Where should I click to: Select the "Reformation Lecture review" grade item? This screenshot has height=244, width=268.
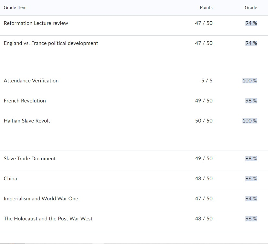coord(36,23)
